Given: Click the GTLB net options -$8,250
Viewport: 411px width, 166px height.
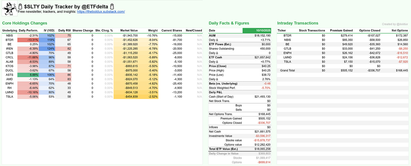Looking at the screenshot, I should pos(403,49).
